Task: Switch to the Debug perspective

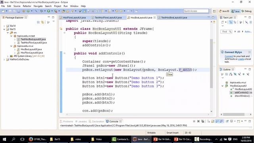Action: pos(246,11)
